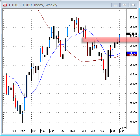This screenshot has height=136, width=140.
Task: Click the 92500 price axis label
Action: pos(133,37)
